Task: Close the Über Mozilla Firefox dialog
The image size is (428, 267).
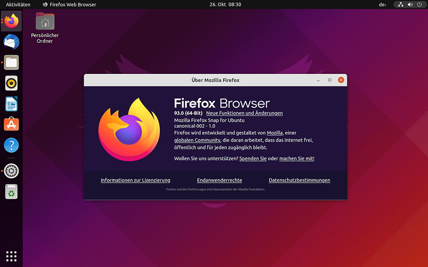Action: coord(341,80)
